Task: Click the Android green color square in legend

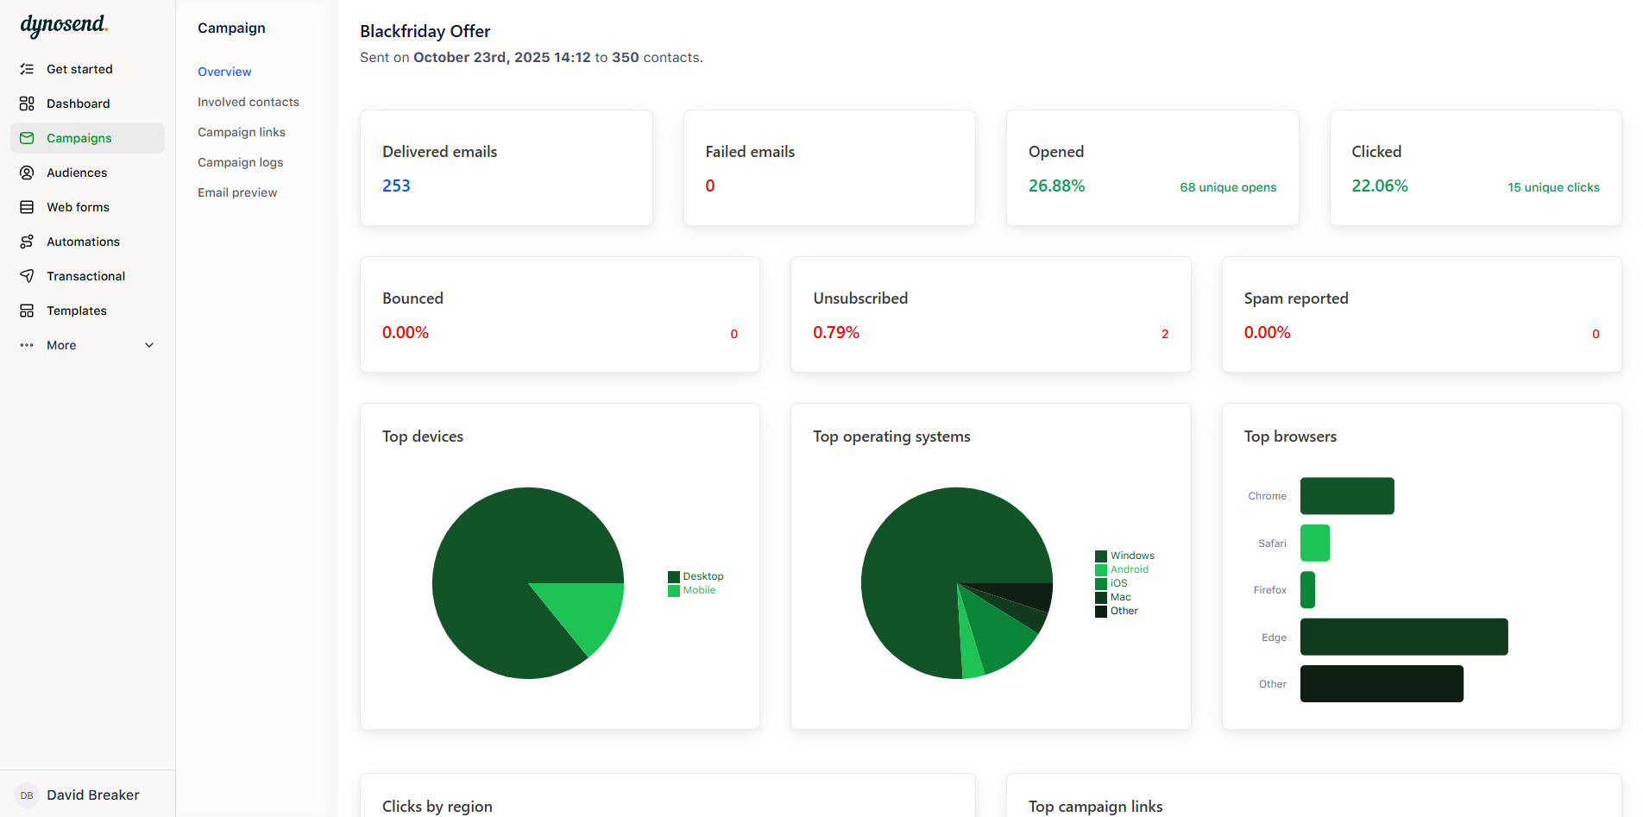Action: [1100, 569]
